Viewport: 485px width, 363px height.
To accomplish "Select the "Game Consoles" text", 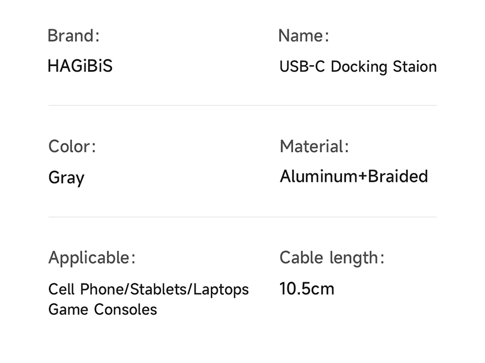I will coord(102,309).
